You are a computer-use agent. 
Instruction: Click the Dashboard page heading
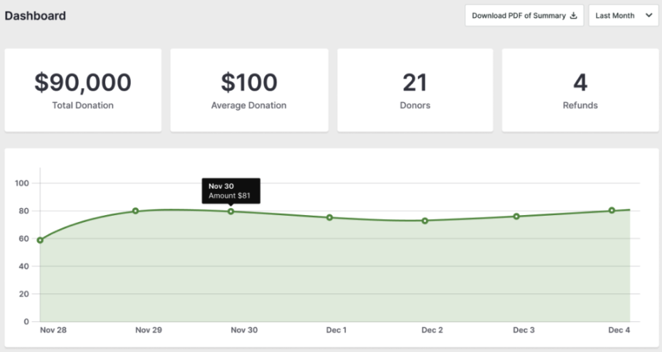point(36,15)
